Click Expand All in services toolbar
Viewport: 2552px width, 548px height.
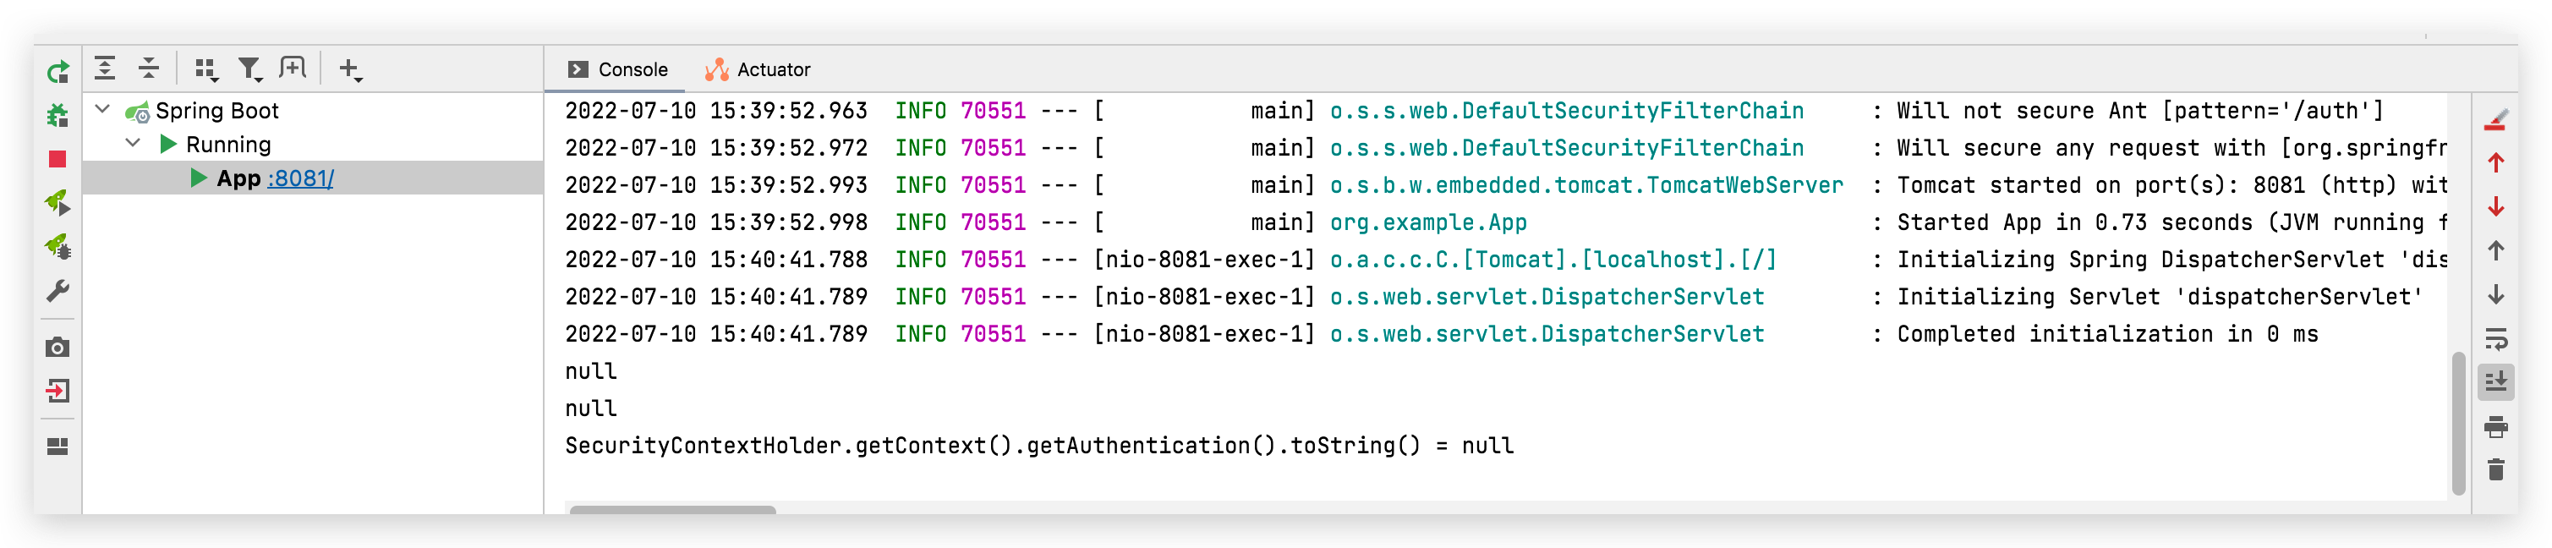click(105, 68)
